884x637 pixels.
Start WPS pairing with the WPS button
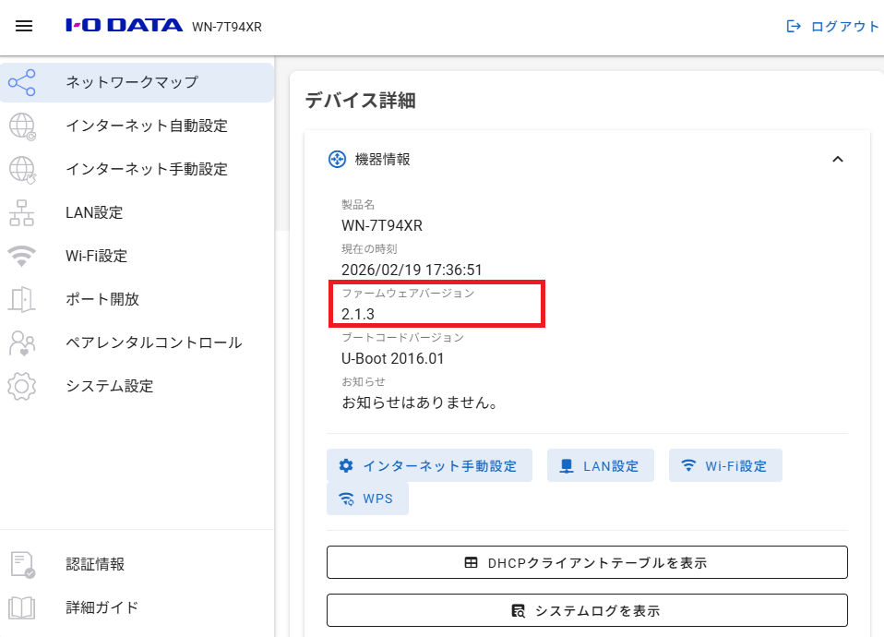pyautogui.click(x=367, y=498)
